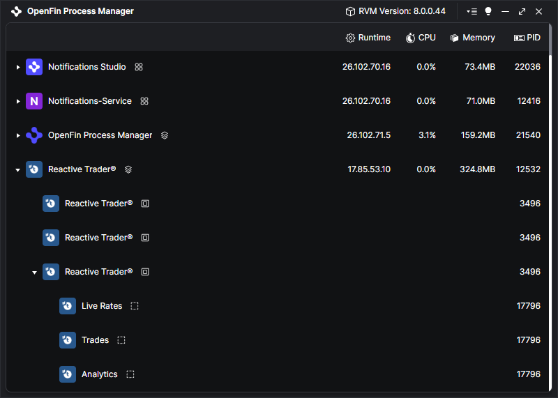Click the grid icon beside Notifications-Service

144,101
